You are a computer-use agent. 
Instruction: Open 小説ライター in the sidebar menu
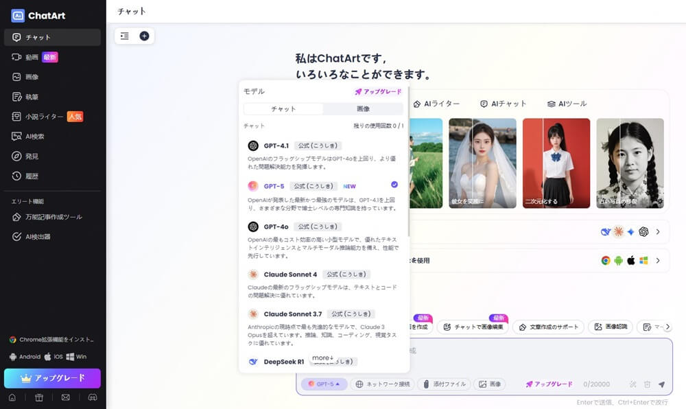pyautogui.click(x=44, y=117)
